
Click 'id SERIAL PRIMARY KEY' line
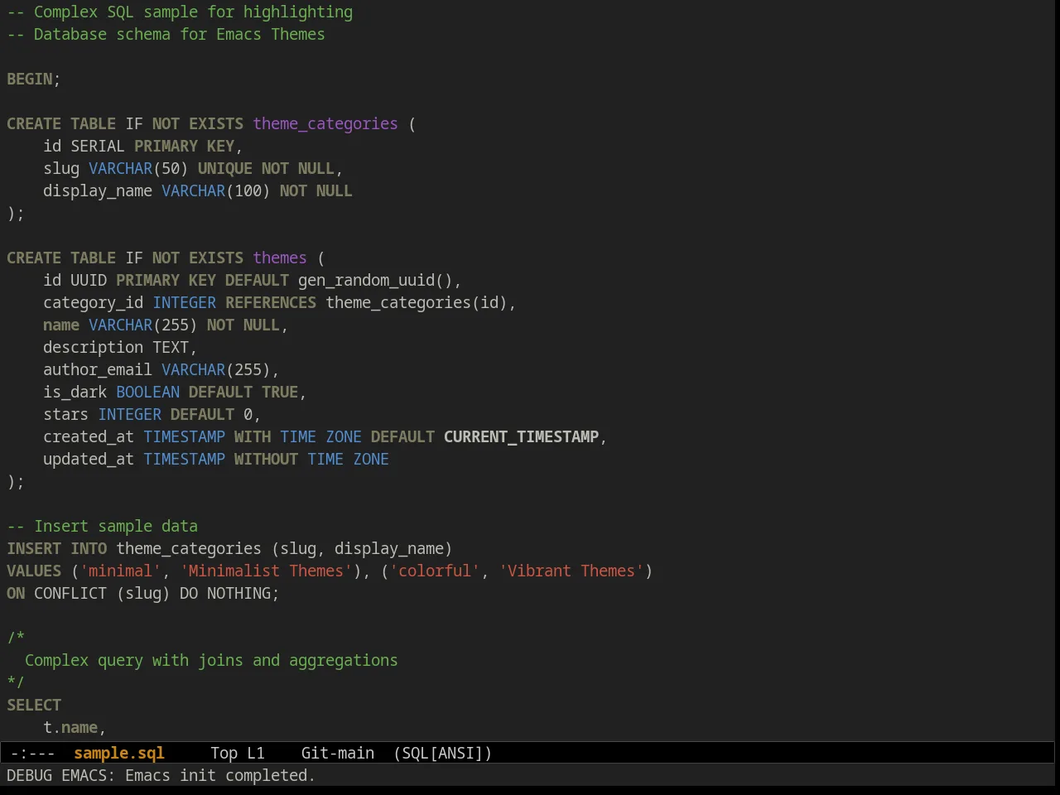[x=142, y=146]
